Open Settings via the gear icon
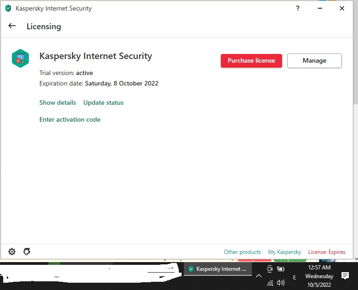The height and width of the screenshot is (290, 358). tap(12, 252)
